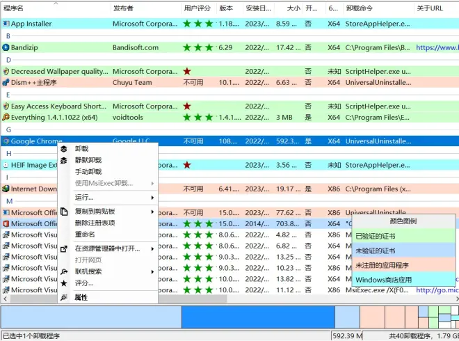
Task: Open the Bandizip https://www URL link
Action: click(x=437, y=47)
